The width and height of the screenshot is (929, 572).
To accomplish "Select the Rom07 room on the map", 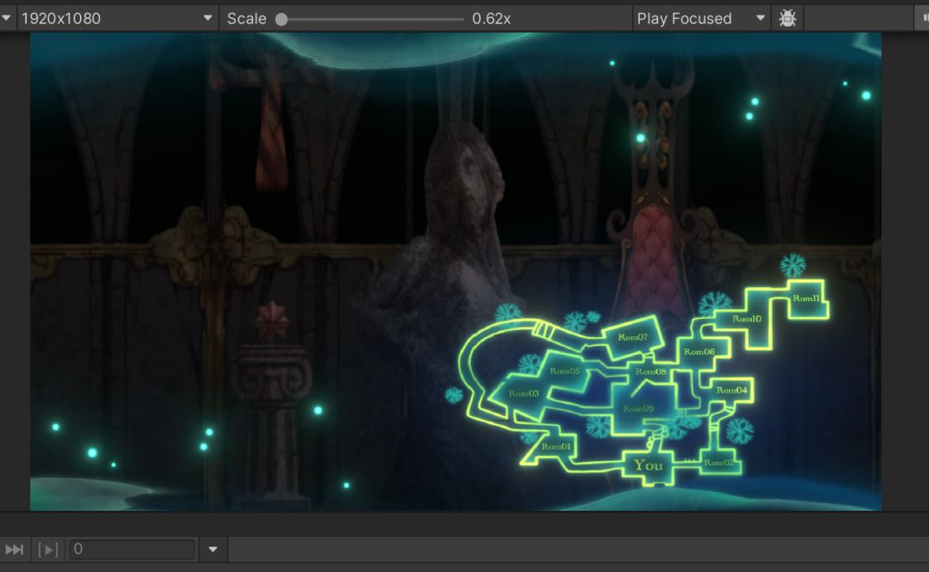I will (x=633, y=337).
